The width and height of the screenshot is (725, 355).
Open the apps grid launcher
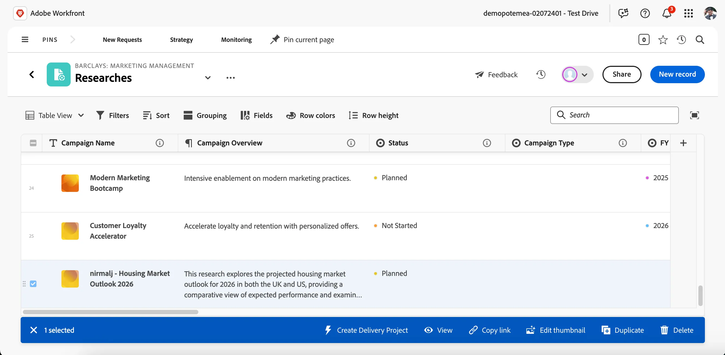point(688,13)
